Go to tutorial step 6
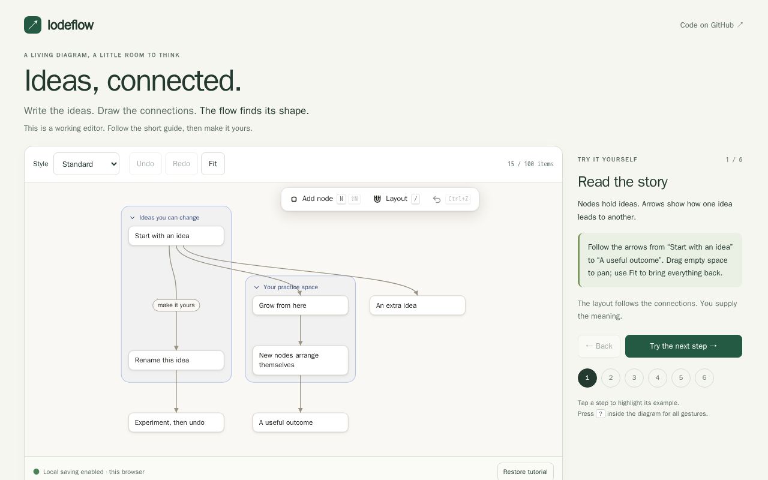 704,378
